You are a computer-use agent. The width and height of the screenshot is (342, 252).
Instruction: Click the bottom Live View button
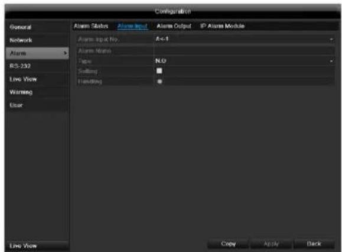pos(37,245)
